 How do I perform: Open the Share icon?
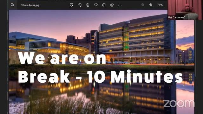[x=112, y=5]
